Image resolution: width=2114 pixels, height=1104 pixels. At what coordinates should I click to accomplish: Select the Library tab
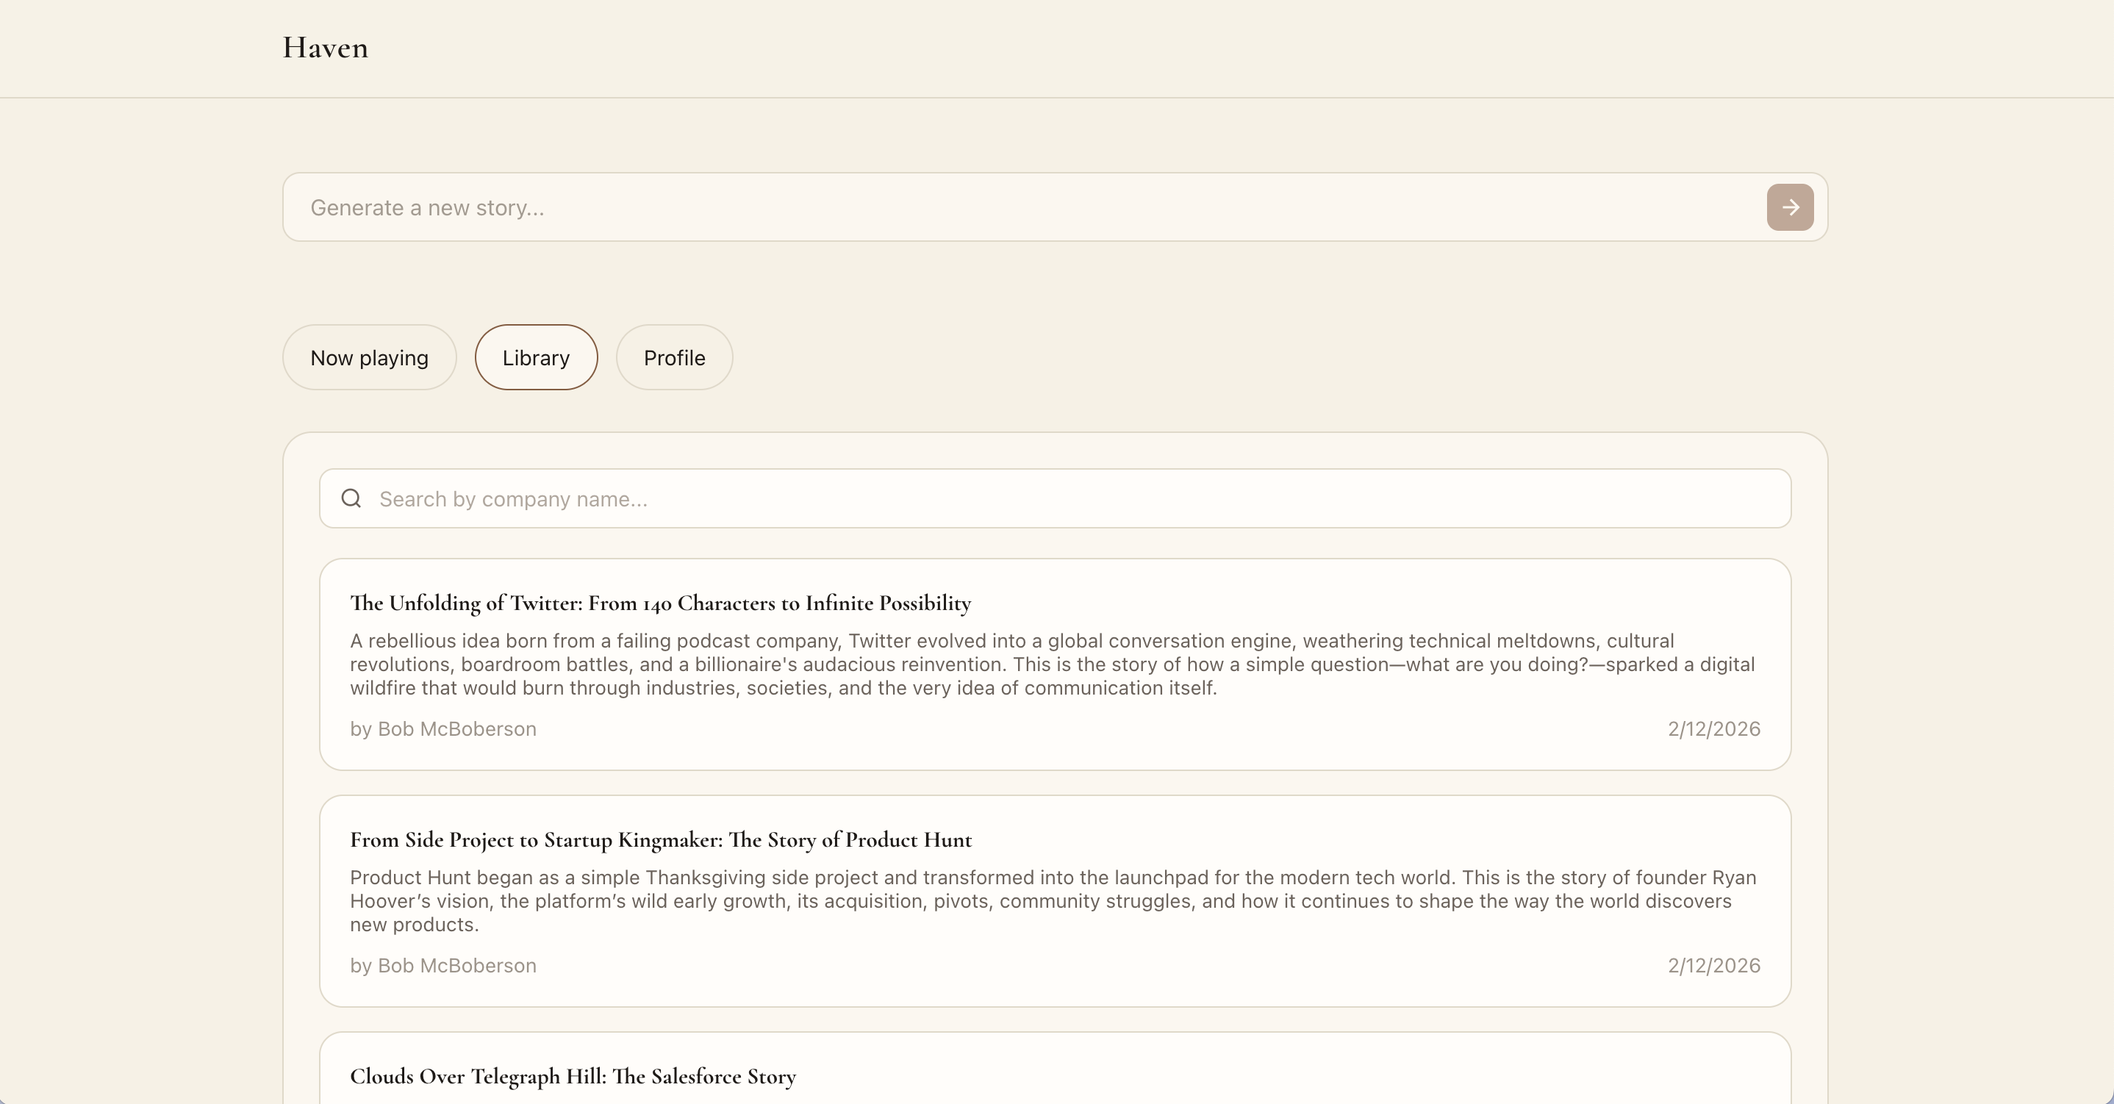[536, 357]
